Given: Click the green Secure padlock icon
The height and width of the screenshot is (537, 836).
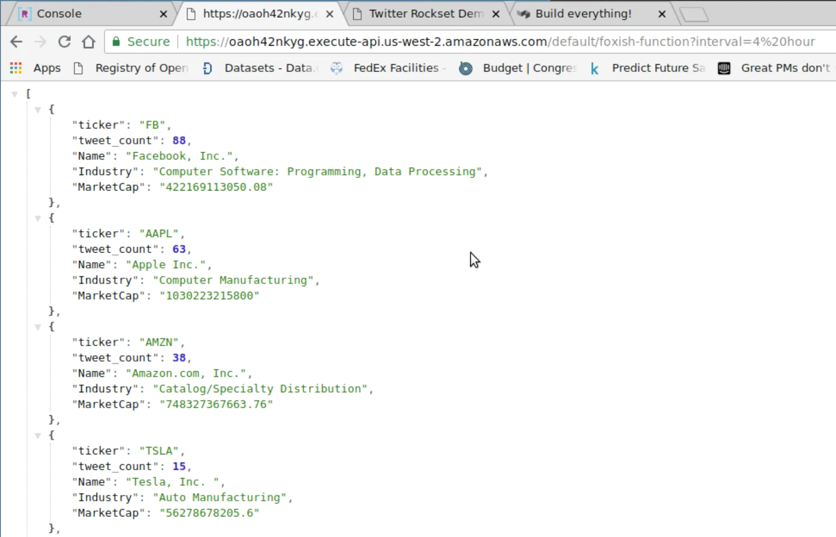Looking at the screenshot, I should coord(116,42).
